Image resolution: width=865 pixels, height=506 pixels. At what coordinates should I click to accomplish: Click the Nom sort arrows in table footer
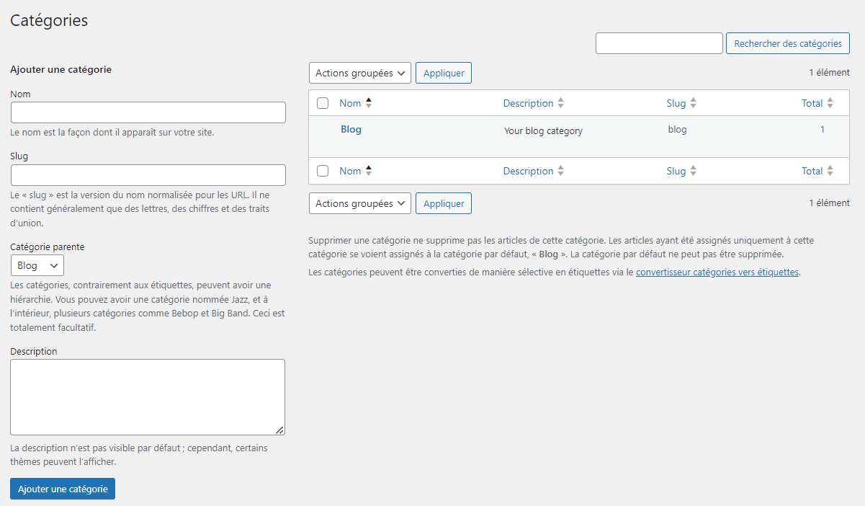point(369,171)
